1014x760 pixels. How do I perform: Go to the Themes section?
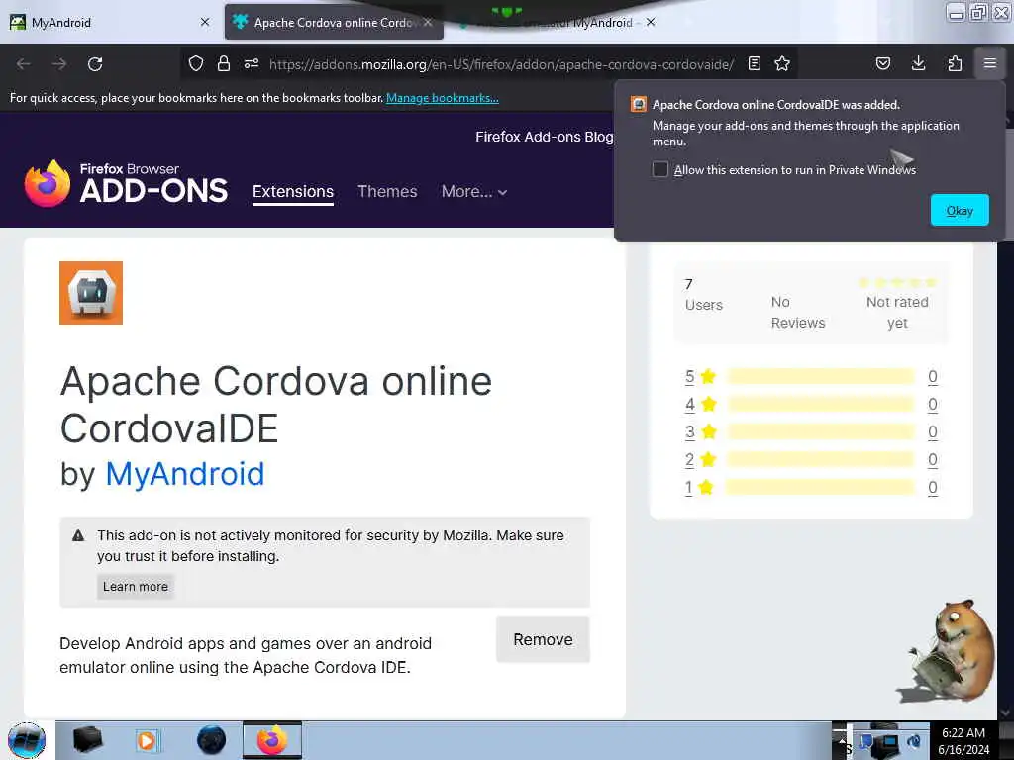(x=387, y=191)
